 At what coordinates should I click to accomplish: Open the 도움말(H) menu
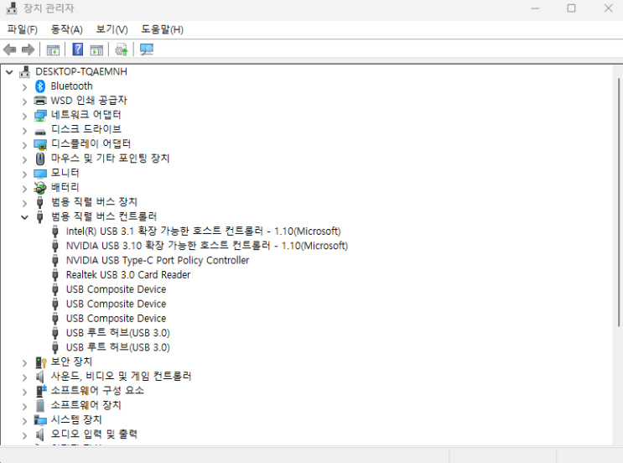tap(162, 29)
